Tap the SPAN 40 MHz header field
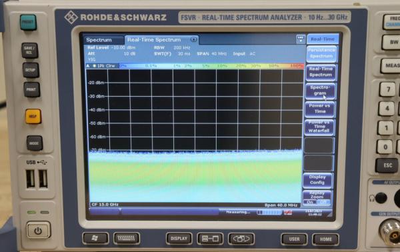 [x=212, y=54]
